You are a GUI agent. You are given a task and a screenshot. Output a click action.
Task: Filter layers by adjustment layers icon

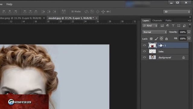click(168, 25)
